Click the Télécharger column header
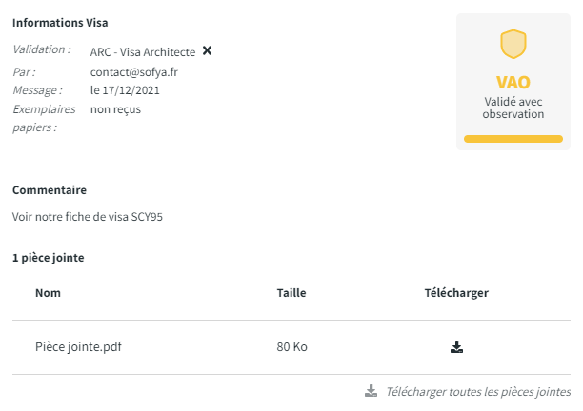583x411 pixels. 456,293
